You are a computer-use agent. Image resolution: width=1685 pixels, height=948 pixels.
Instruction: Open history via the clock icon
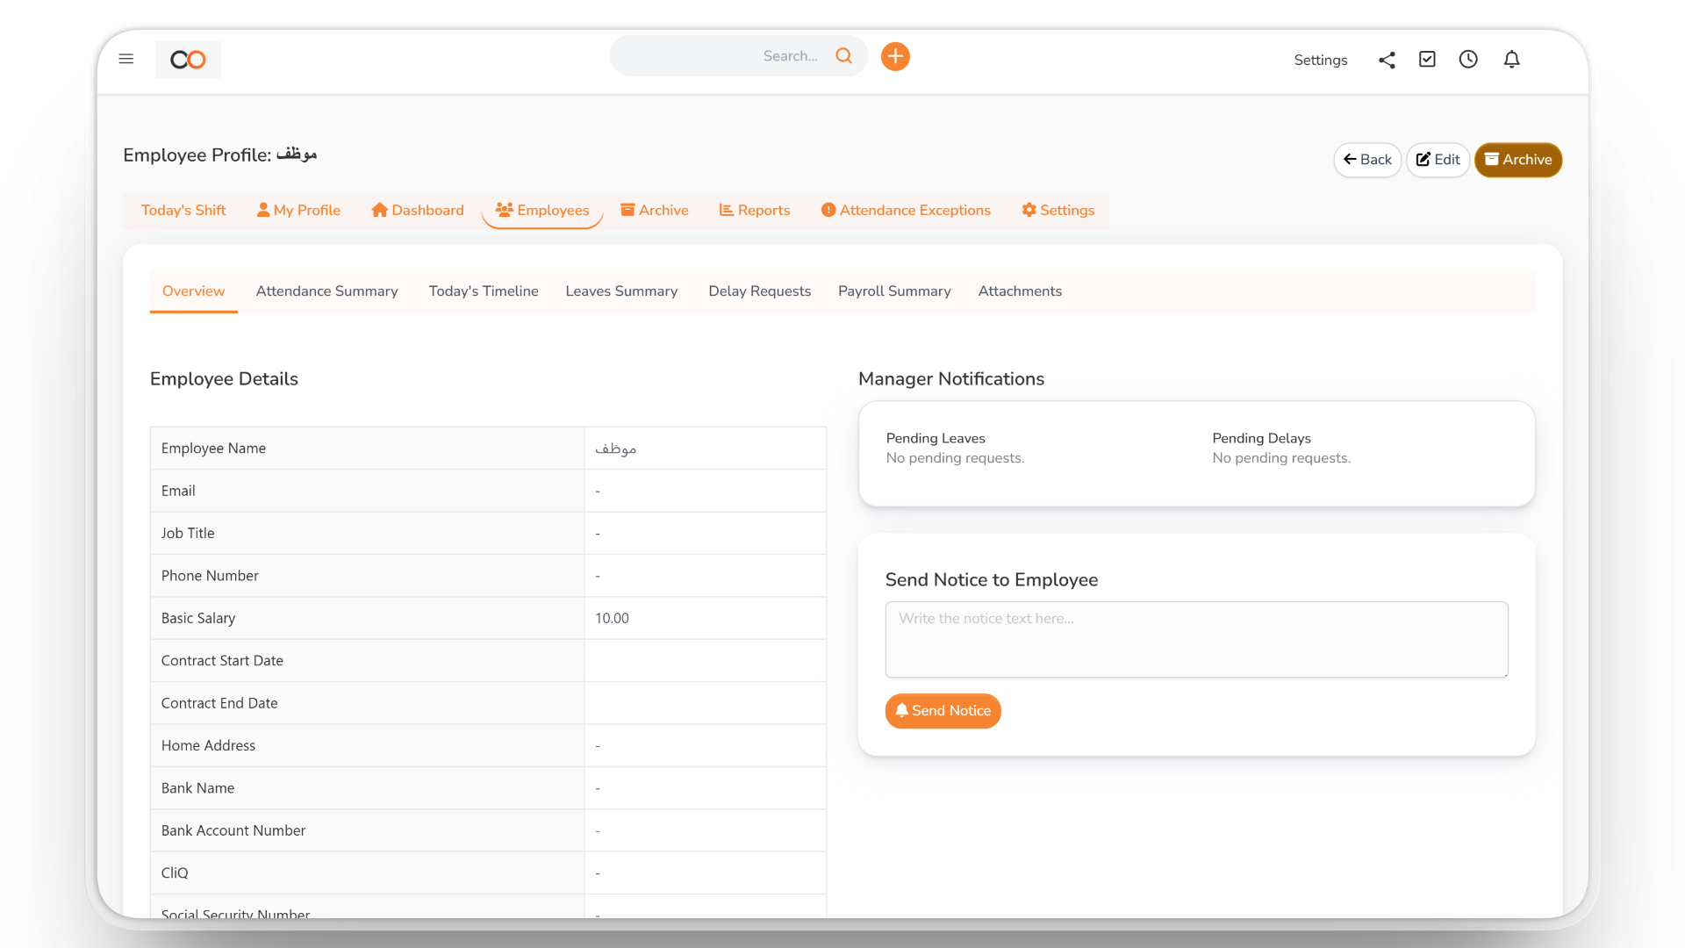pyautogui.click(x=1468, y=59)
